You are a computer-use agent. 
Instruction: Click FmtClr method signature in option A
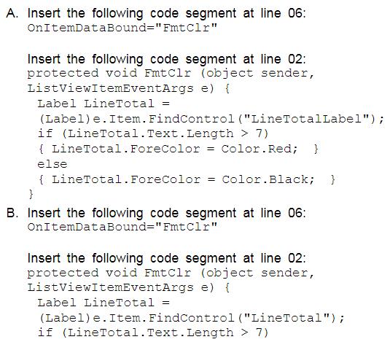(171, 74)
